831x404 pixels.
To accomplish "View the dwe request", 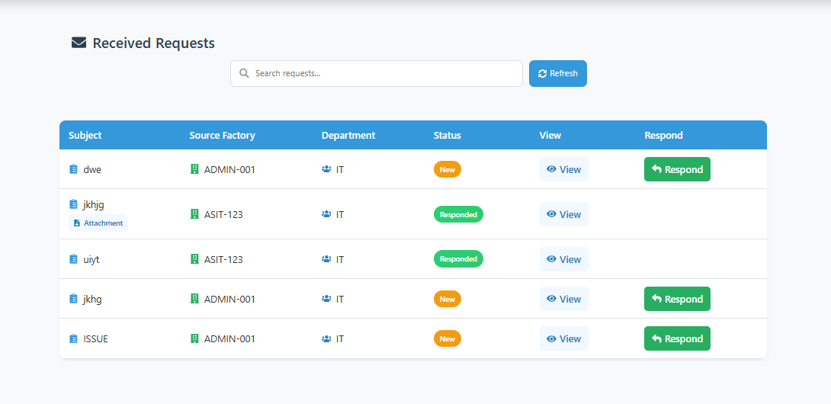I will 564,169.
